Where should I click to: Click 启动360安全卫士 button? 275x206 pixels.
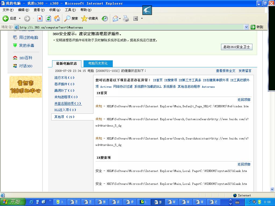pos(237,47)
